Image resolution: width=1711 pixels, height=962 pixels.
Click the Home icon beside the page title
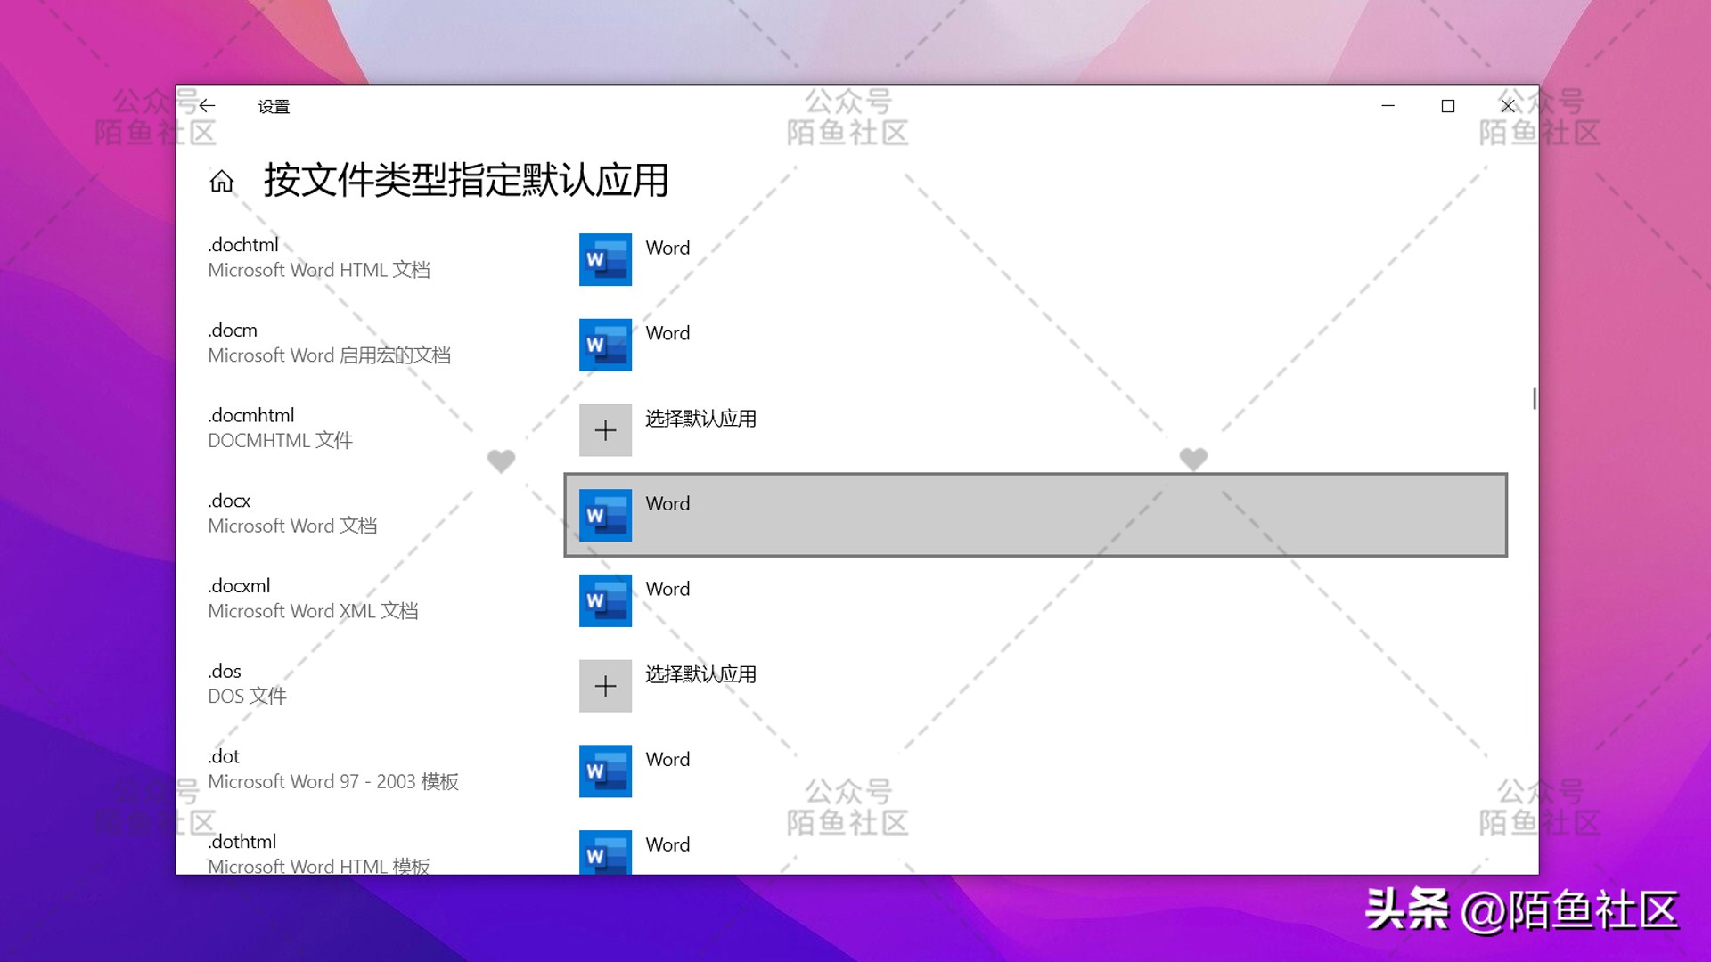pyautogui.click(x=222, y=182)
